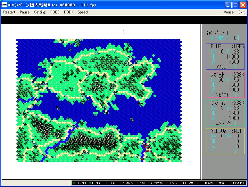Click the ソビエト country label
The width and height of the screenshot is (248, 187).
[x=222, y=95]
